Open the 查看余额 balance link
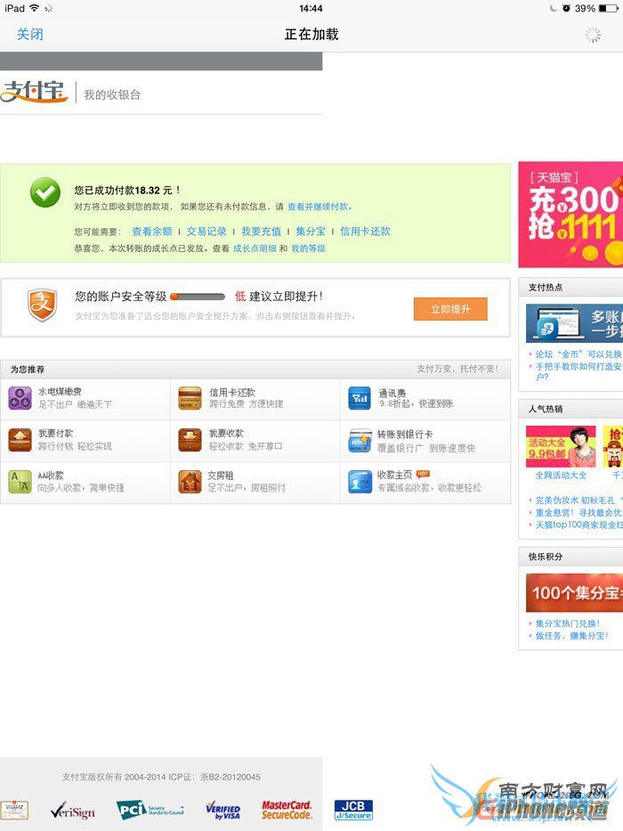 tap(152, 231)
